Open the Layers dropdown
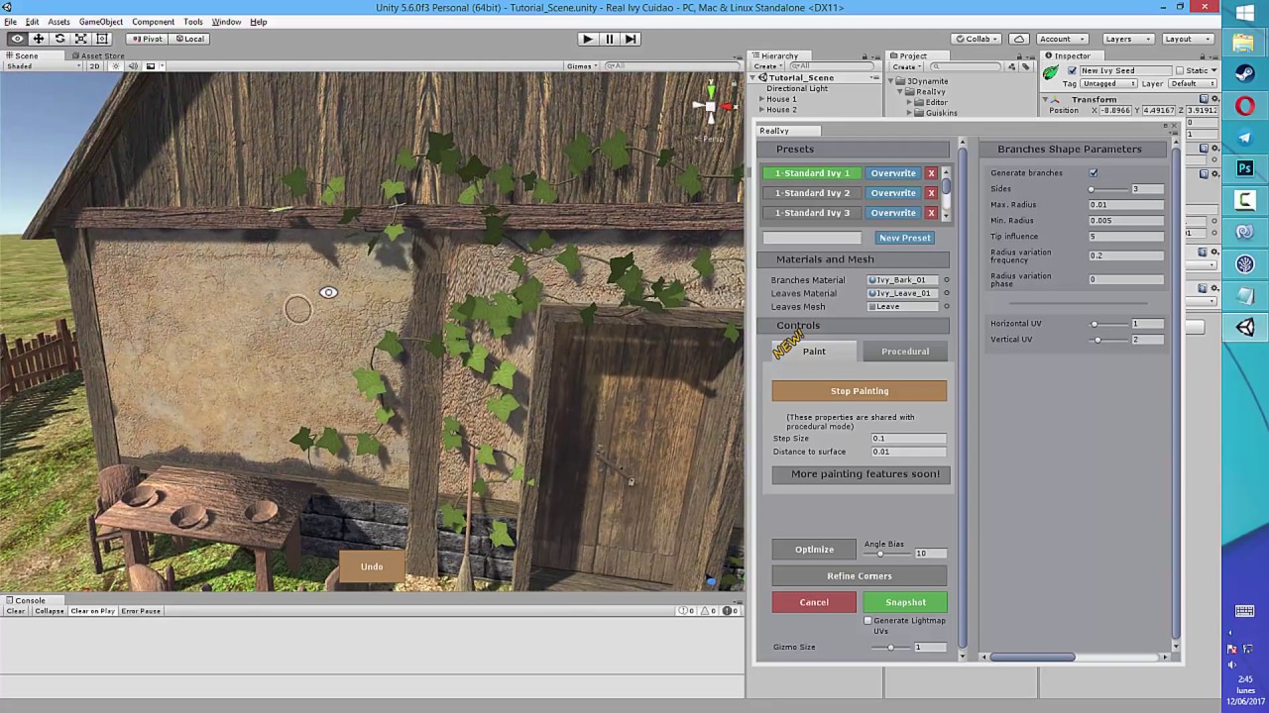 tap(1127, 39)
